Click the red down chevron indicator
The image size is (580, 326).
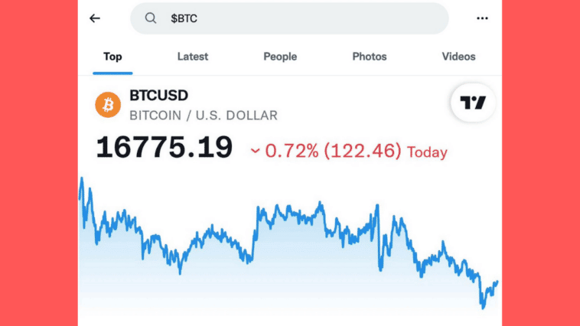[255, 152]
